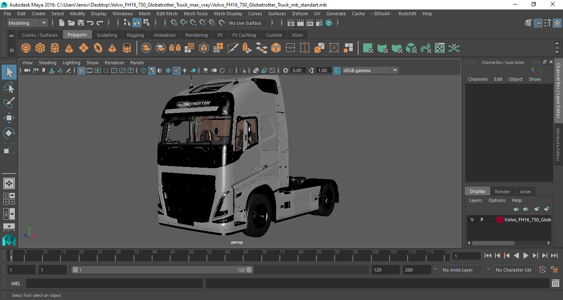Switch to the Sculpting shelf tab
Image resolution: width=563 pixels, height=300 pixels.
107,35
